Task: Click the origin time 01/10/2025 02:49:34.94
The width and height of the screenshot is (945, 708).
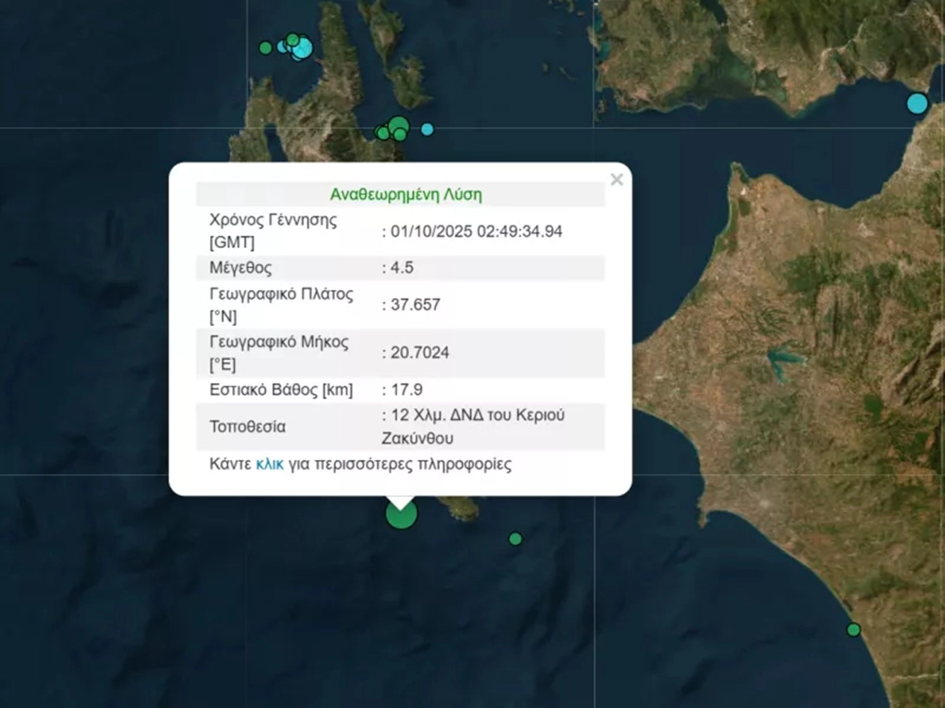Action: click(x=476, y=231)
